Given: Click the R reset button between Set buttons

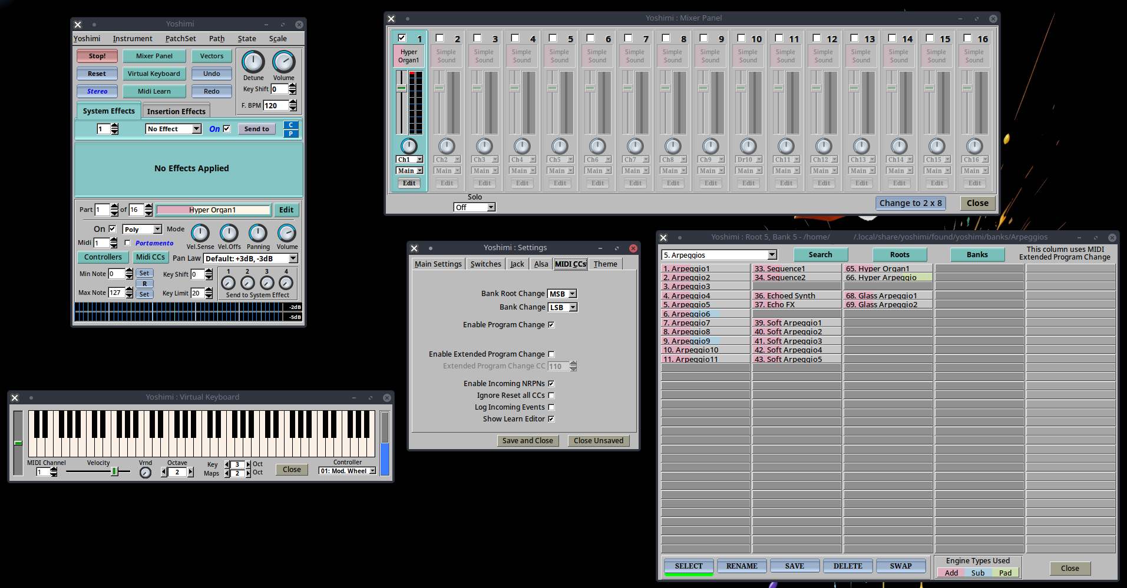Looking at the screenshot, I should point(144,284).
